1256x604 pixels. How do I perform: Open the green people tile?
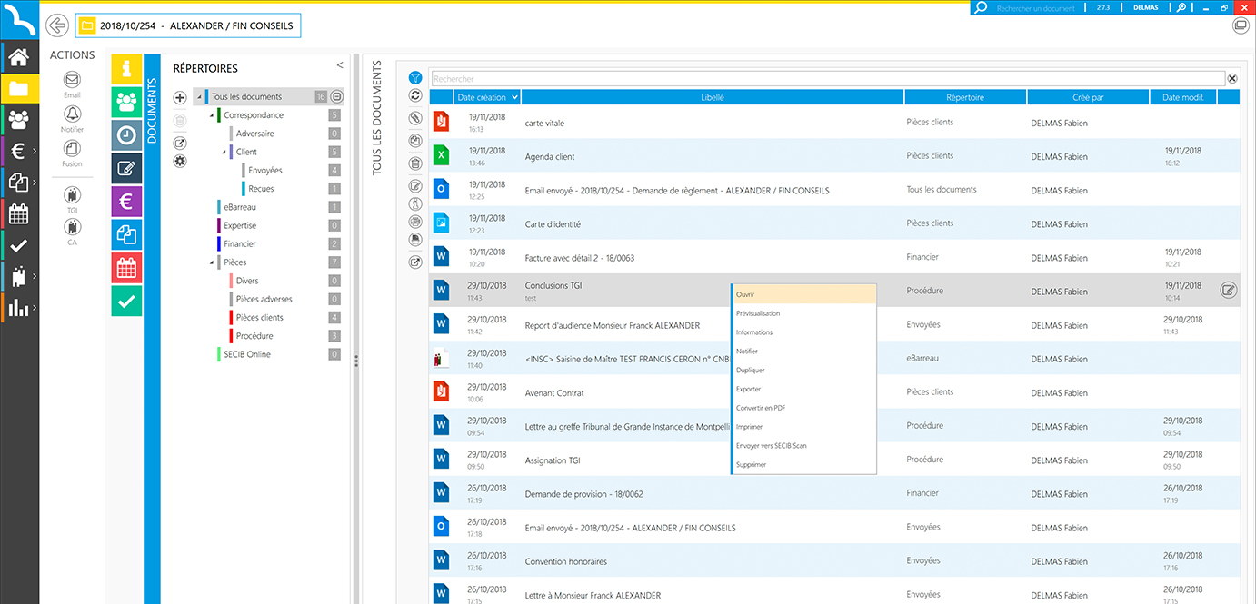[x=126, y=102]
